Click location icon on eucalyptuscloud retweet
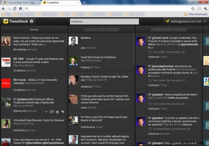 click(150, 80)
